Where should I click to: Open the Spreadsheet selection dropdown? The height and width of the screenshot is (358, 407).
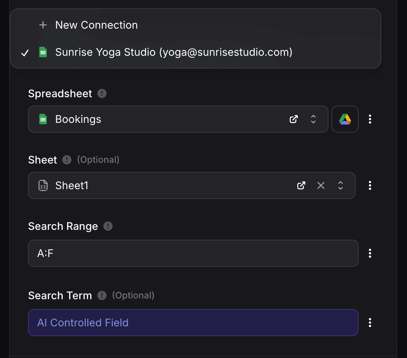point(313,119)
